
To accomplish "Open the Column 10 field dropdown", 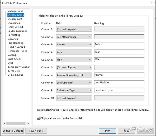I will [x=74, y=98].
